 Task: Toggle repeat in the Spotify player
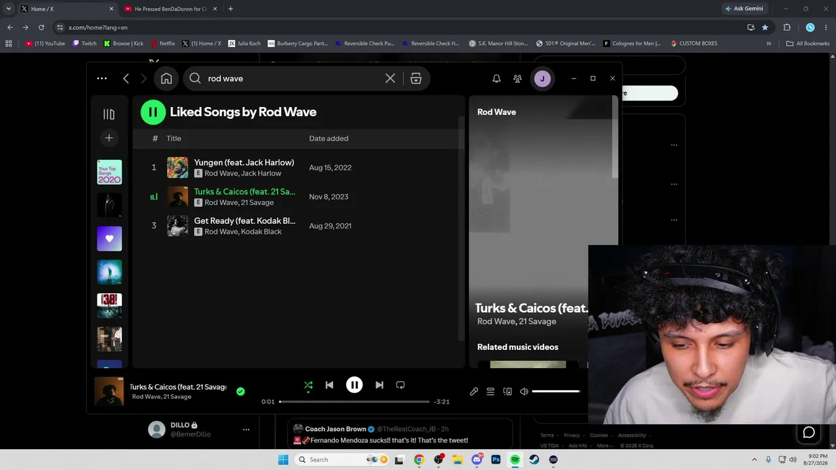(x=400, y=385)
